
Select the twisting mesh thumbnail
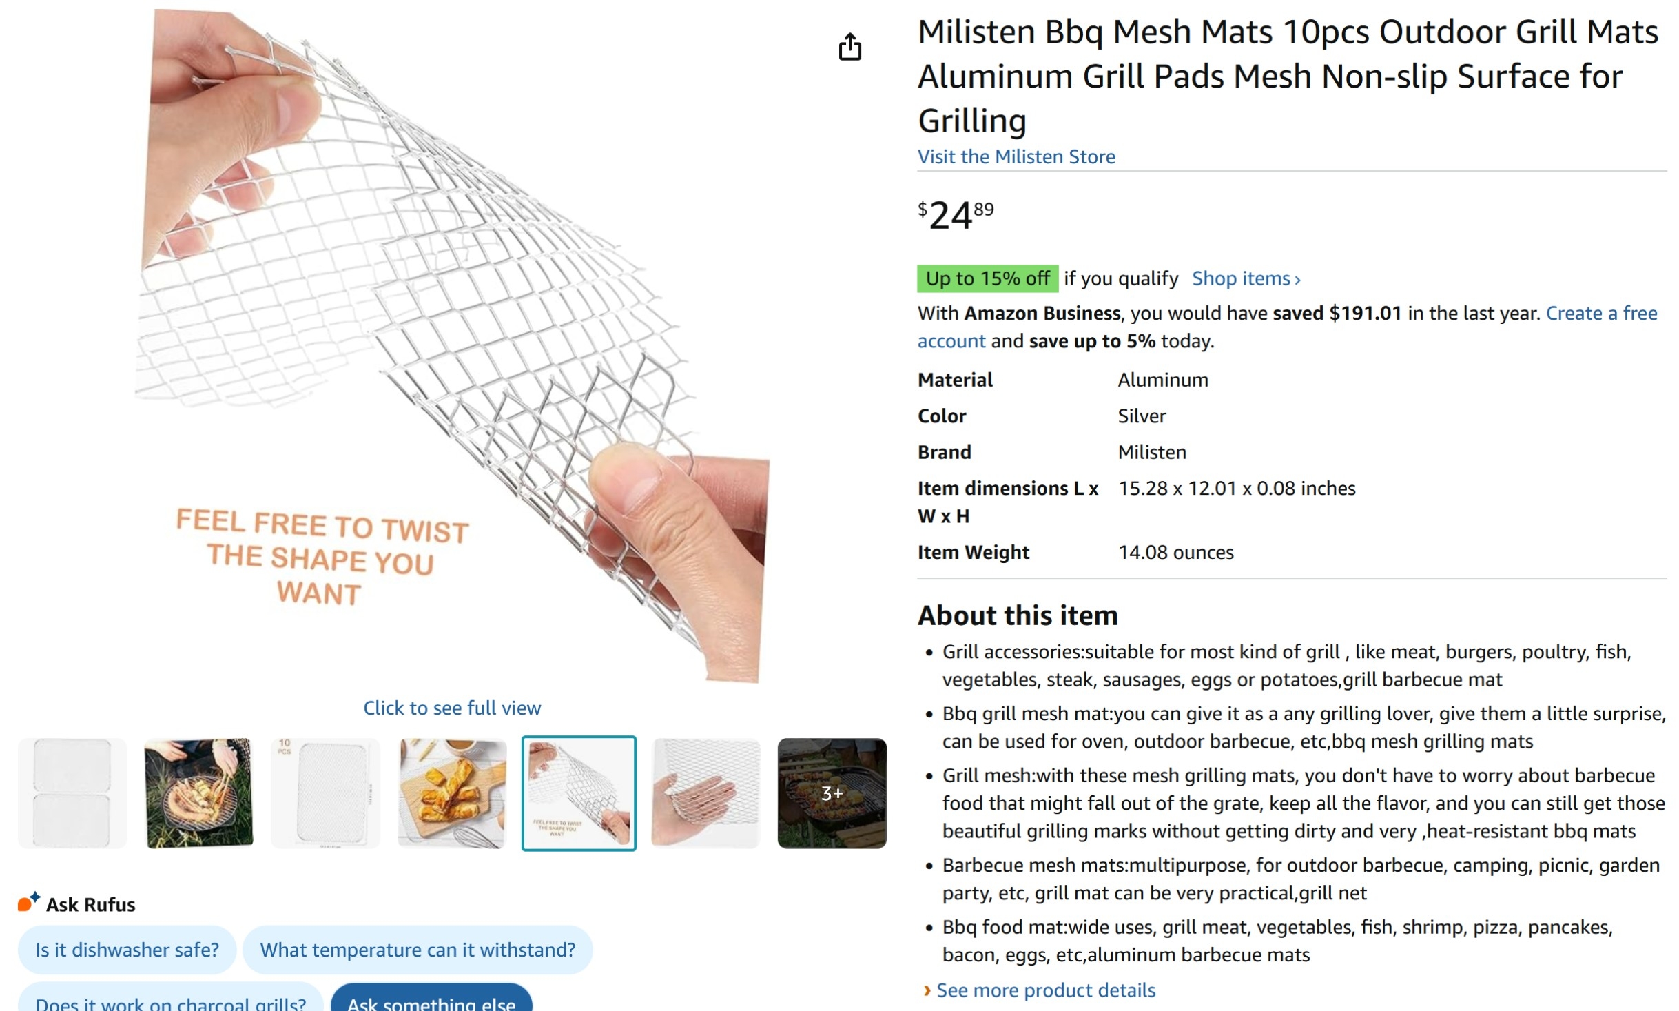coord(579,793)
